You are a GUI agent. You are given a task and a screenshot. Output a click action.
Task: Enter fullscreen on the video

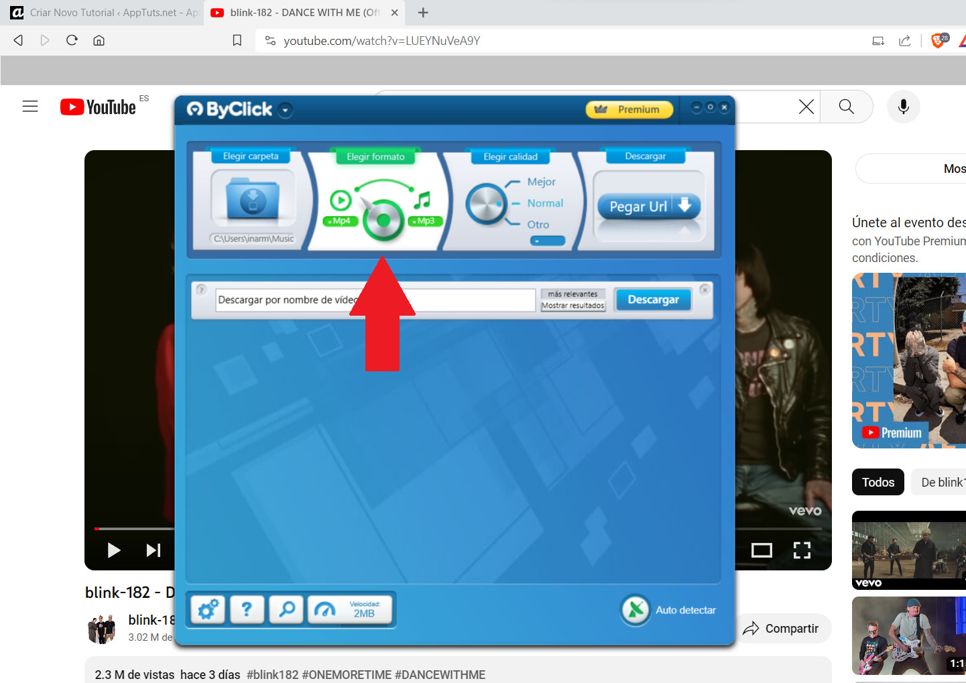(802, 550)
